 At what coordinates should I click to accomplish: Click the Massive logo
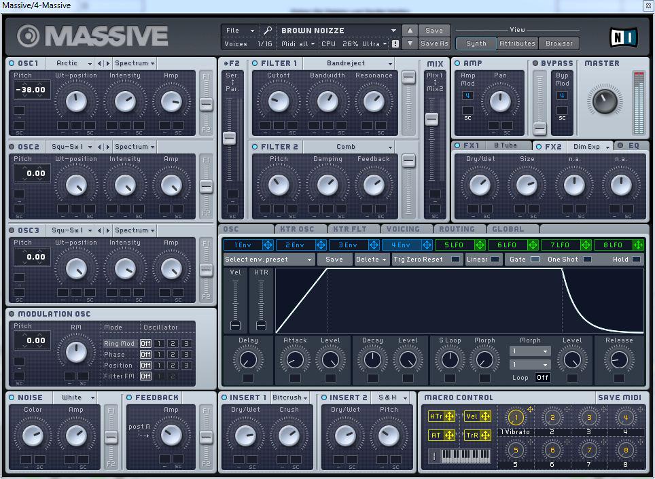[x=92, y=36]
